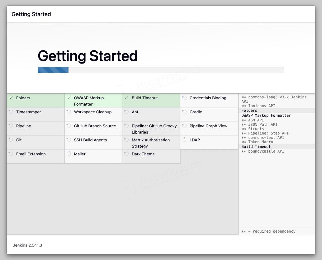Screen dimensions: 322x260
Task: Select the Gradle plugin label
Action: tap(196, 112)
